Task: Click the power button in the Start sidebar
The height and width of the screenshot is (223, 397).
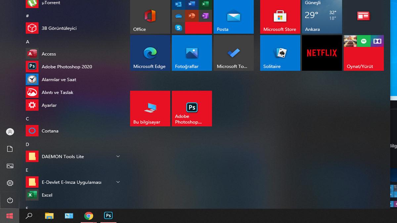Action: tap(10, 200)
